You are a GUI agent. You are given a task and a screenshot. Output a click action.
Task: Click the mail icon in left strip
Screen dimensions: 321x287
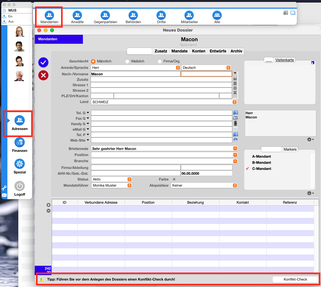pyautogui.click(x=4, y=195)
